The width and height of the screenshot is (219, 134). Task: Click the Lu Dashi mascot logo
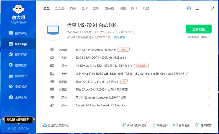[18, 9]
